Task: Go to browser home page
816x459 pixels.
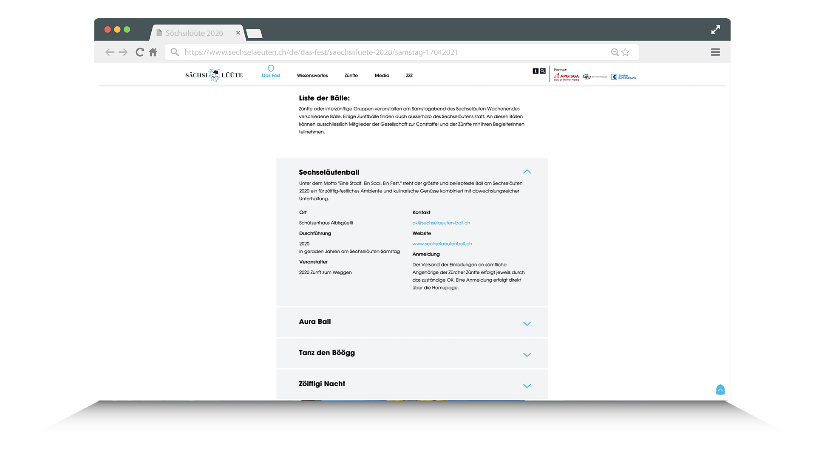Action: tap(153, 52)
